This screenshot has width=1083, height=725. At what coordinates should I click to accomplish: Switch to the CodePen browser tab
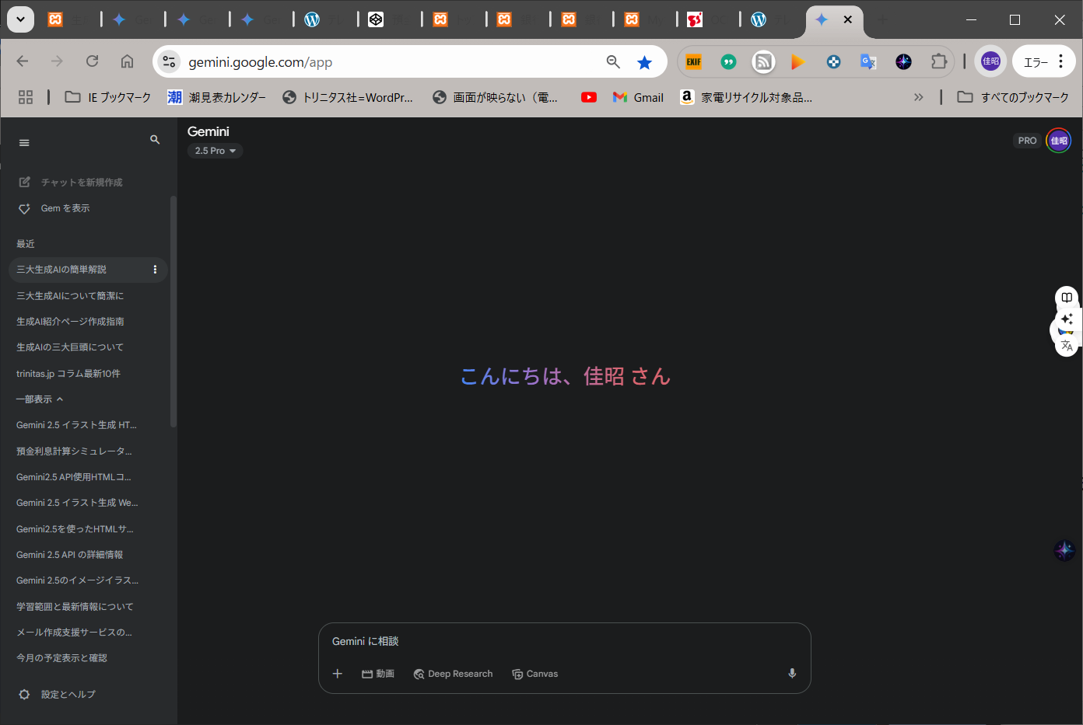point(376,19)
